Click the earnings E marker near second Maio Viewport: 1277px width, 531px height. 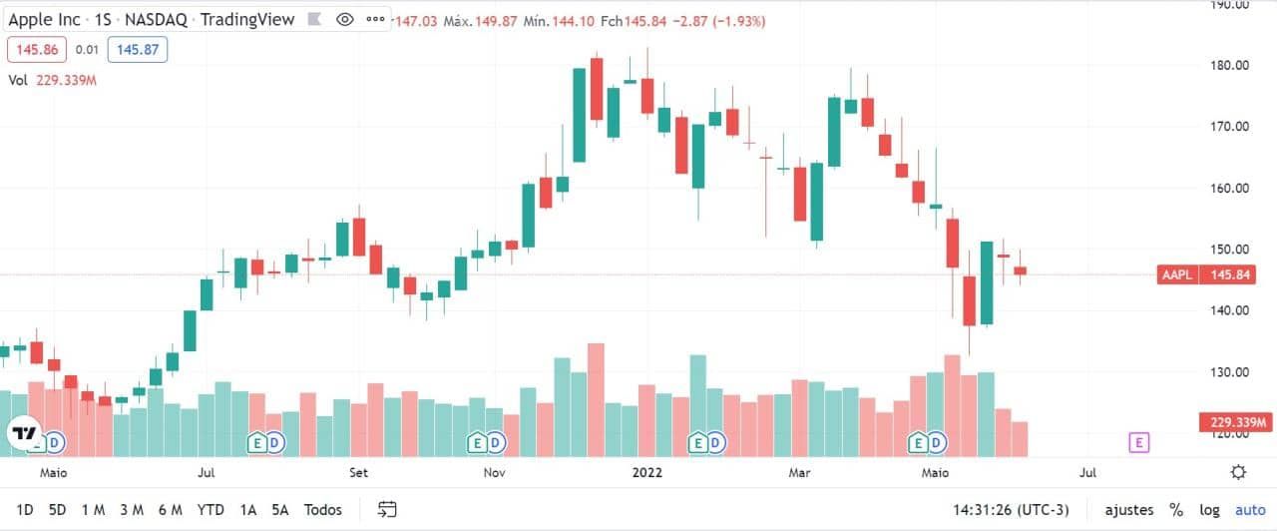point(918,441)
